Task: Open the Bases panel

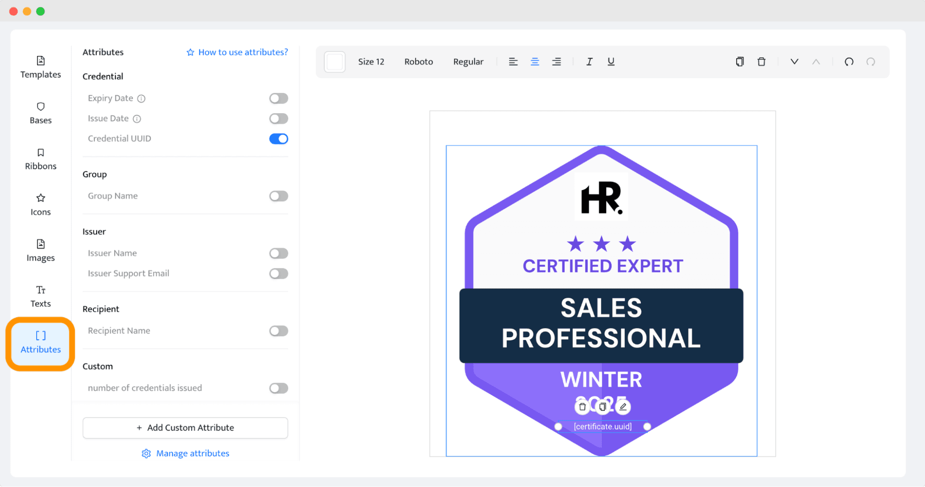Action: coord(40,113)
